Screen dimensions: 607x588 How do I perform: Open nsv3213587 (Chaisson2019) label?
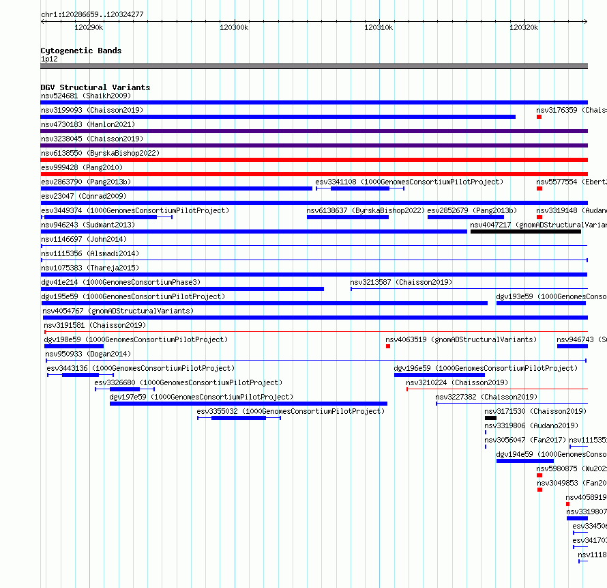click(x=401, y=282)
